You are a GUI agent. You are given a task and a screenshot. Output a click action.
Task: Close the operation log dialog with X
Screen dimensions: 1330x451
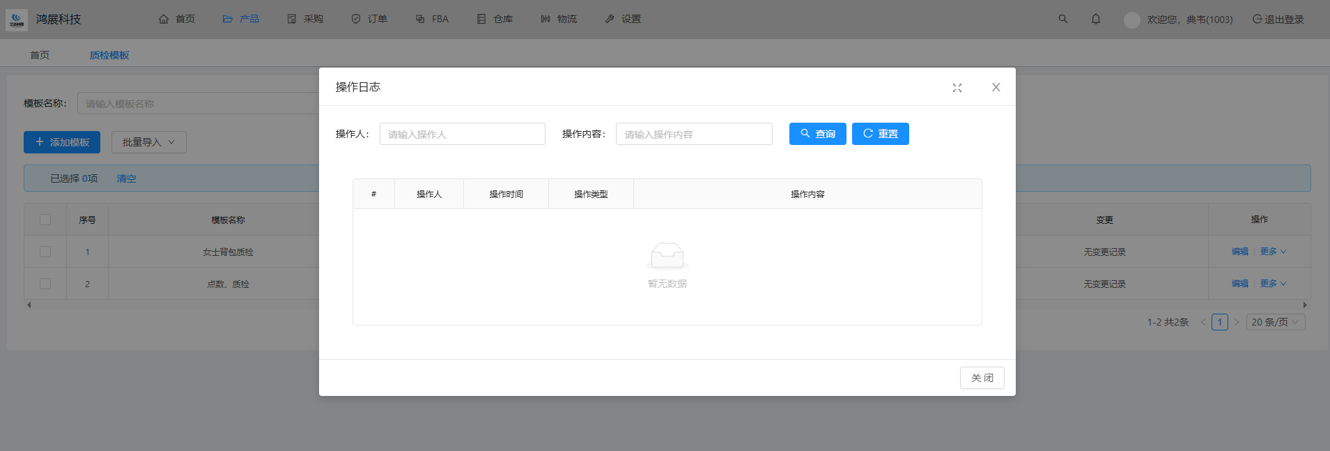click(996, 87)
